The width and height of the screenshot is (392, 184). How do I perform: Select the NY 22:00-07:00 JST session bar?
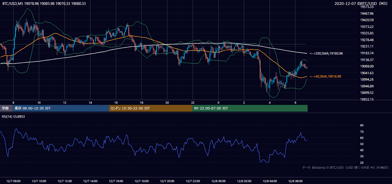250,108
